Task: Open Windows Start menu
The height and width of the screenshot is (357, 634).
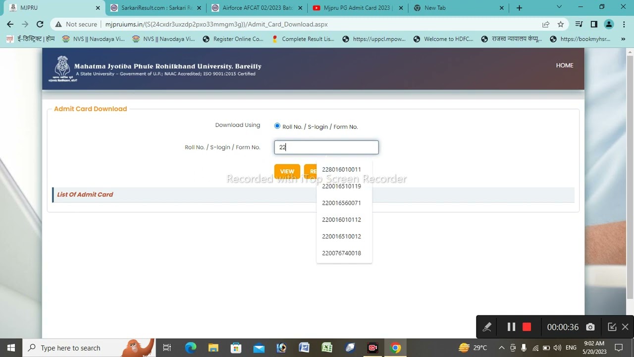Action: (11, 348)
